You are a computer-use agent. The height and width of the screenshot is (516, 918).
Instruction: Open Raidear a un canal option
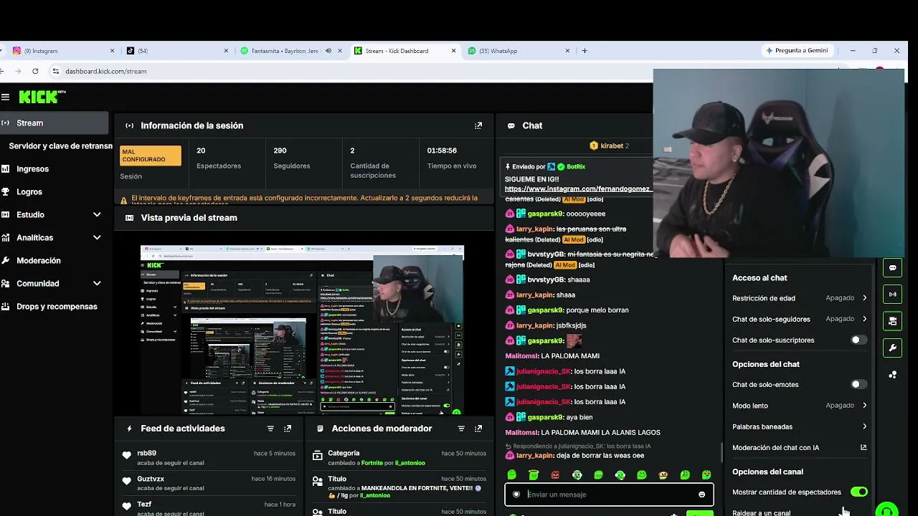(800, 512)
